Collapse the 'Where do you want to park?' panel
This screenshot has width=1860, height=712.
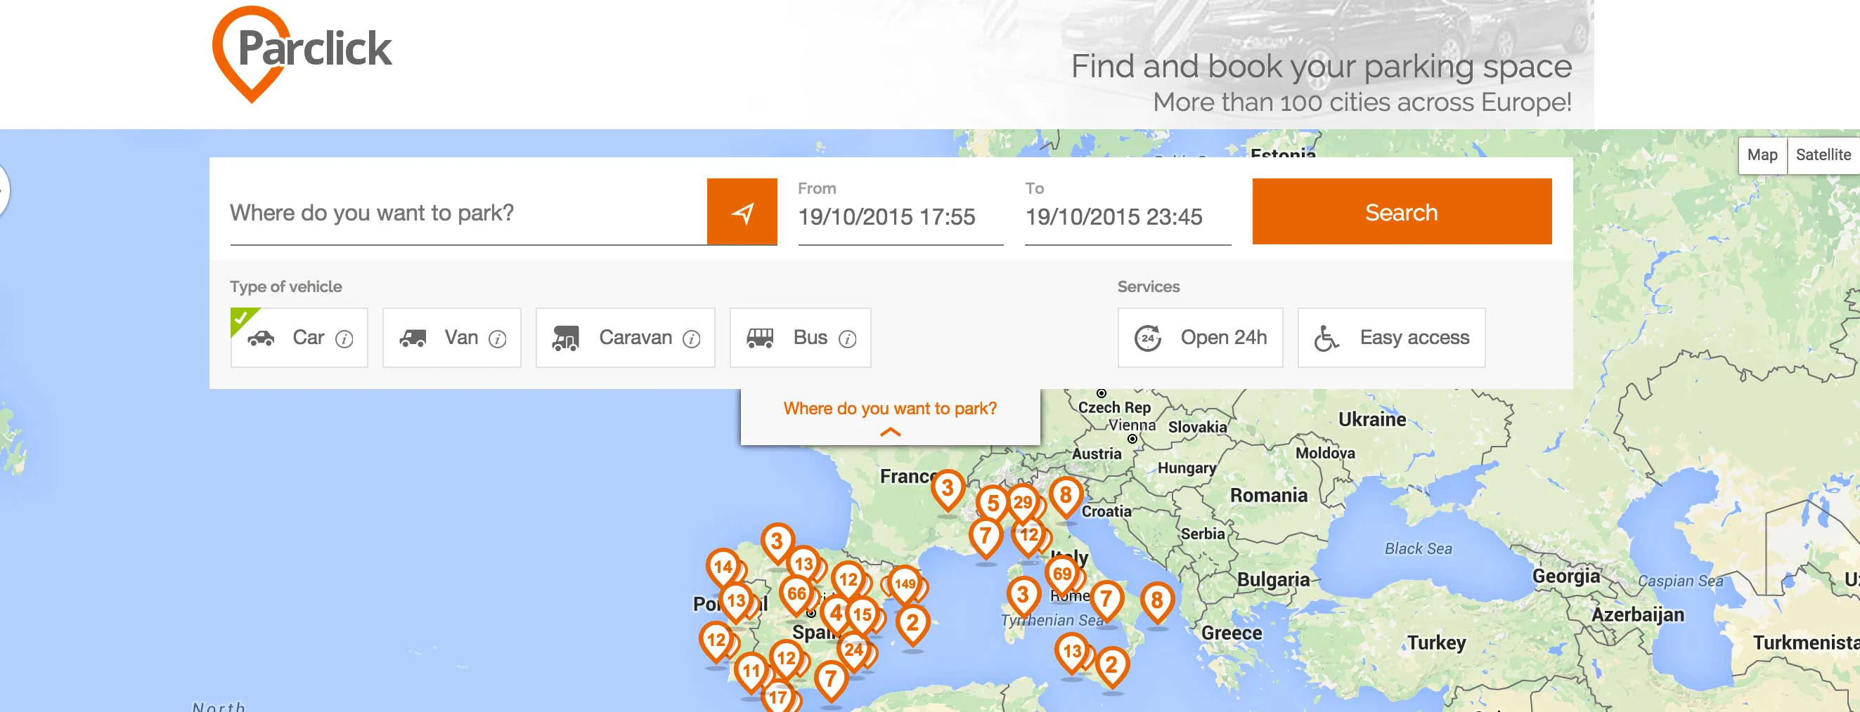tap(891, 418)
